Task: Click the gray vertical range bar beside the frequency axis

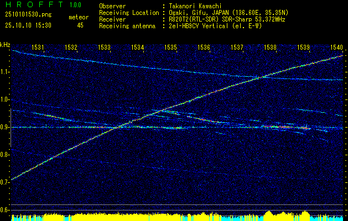Action: coord(11,128)
